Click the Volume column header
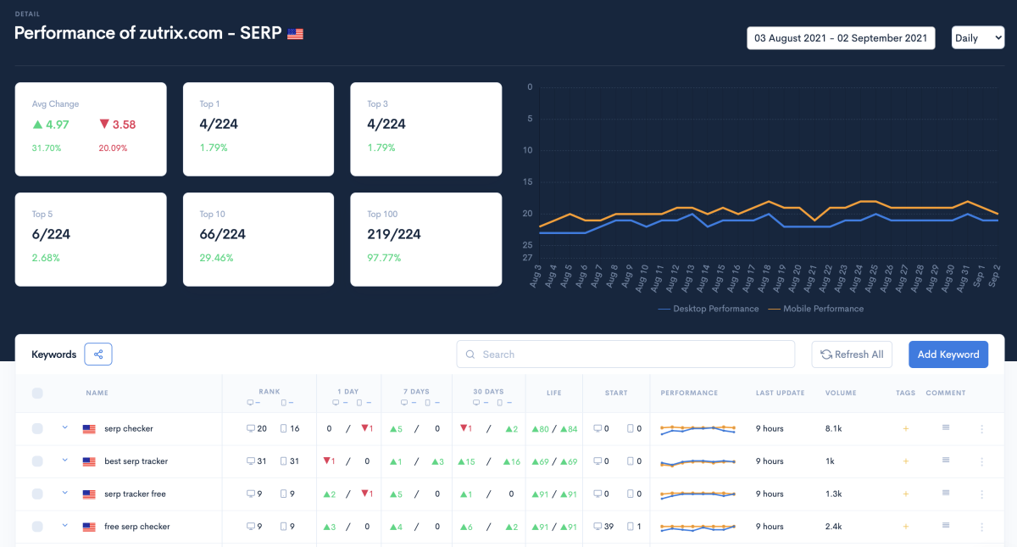Screen dimensions: 1017x547 (x=841, y=393)
